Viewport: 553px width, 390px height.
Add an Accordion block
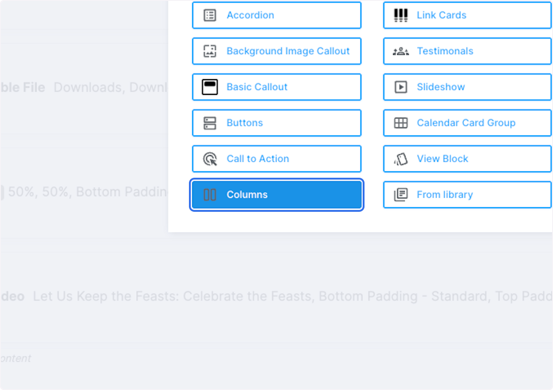[x=276, y=15]
